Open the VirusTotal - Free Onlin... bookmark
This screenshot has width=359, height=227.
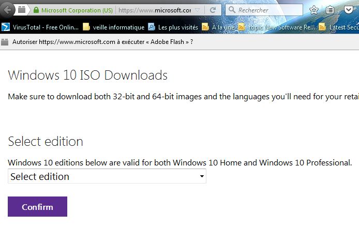pyautogui.click(x=40, y=27)
